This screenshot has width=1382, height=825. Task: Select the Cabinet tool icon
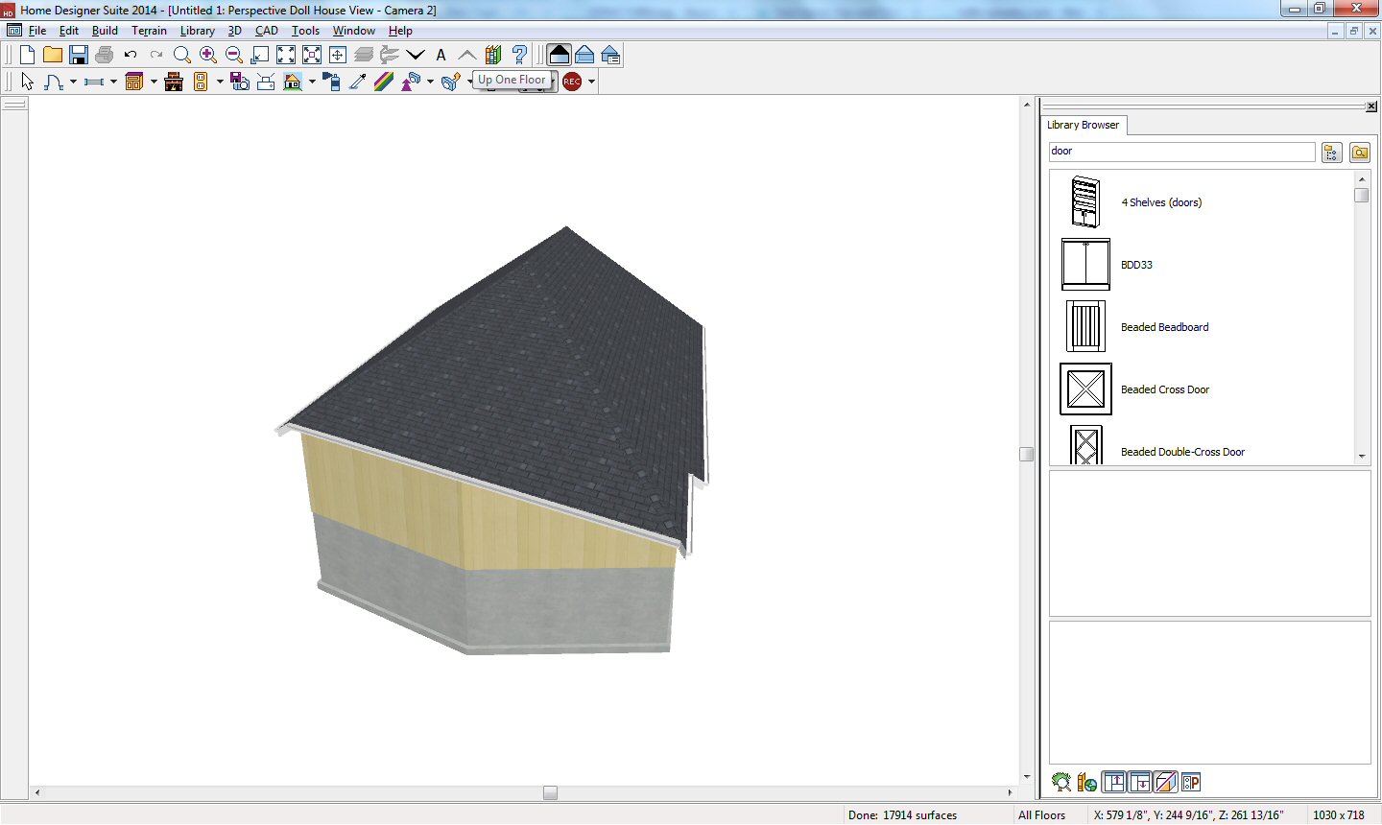tap(134, 82)
